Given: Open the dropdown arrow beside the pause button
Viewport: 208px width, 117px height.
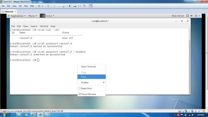Looking at the screenshot, I should (x=42, y=6).
